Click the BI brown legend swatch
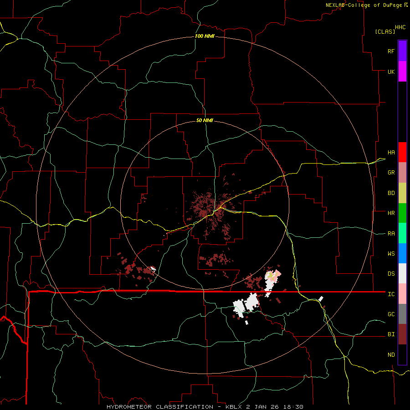This screenshot has height=410, width=410. [x=402, y=334]
